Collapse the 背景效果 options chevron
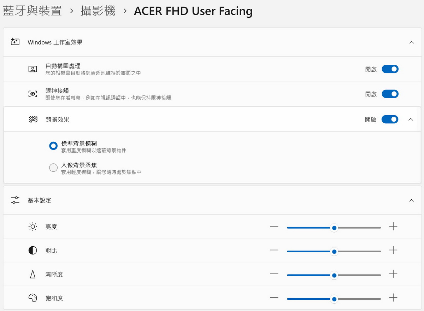This screenshot has height=311, width=424. tap(411, 119)
